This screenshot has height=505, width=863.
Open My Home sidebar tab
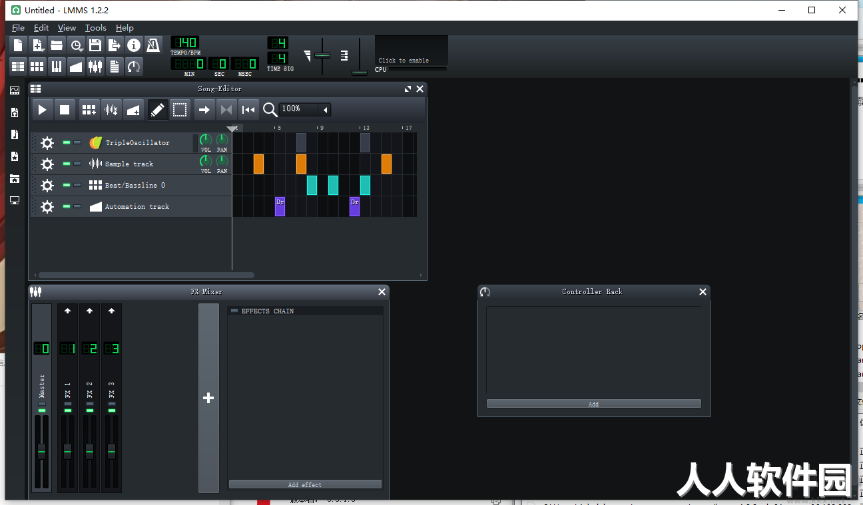click(x=15, y=178)
